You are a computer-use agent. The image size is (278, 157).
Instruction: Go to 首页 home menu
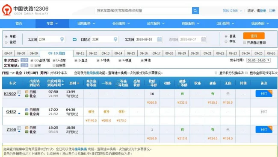pyautogui.click(x=19, y=23)
